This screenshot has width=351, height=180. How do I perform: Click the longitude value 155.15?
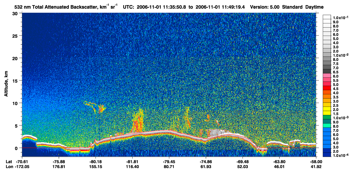point(95,167)
